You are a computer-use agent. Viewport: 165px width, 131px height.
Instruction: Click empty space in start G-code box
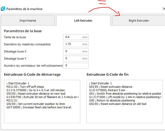pos(42,116)
